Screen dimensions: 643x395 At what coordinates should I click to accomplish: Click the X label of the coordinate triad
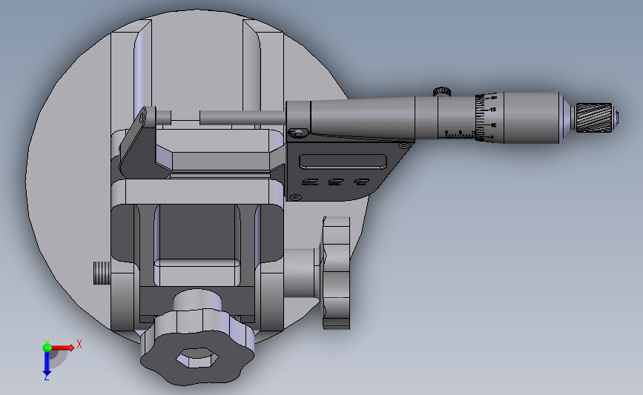tap(79, 344)
